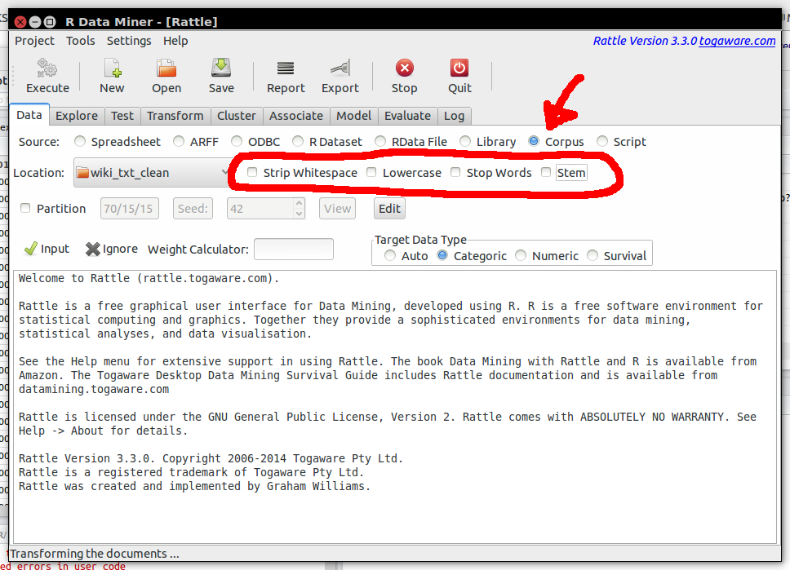Open the Model tab
This screenshot has width=790, height=570.
point(353,116)
